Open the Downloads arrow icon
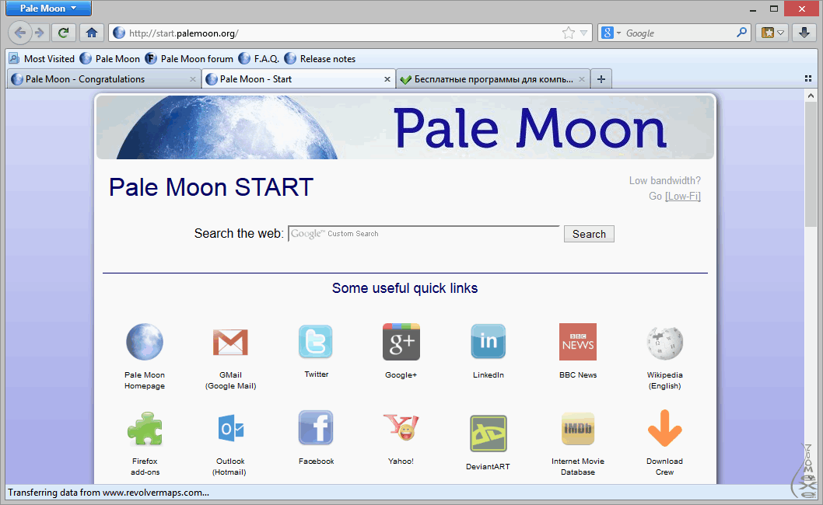Screen dimensions: 823x505 (x=806, y=33)
